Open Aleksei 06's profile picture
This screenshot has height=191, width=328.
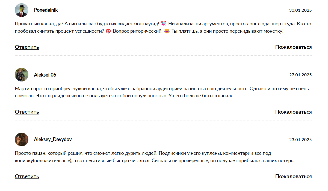click(x=22, y=75)
